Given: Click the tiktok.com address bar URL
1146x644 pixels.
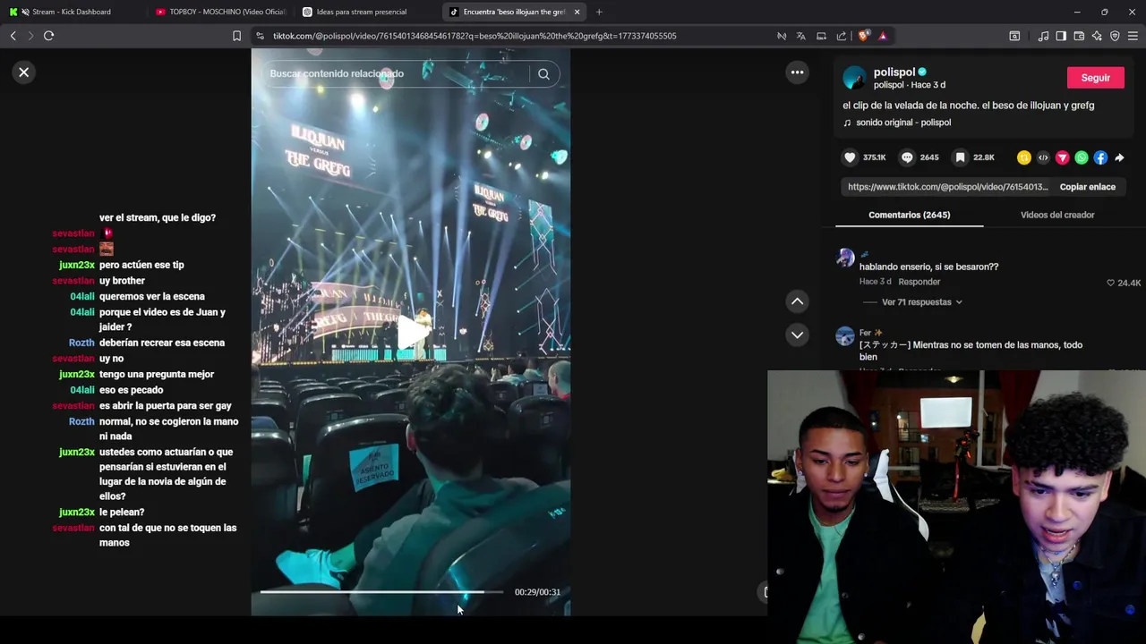Looking at the screenshot, I should tap(475, 36).
